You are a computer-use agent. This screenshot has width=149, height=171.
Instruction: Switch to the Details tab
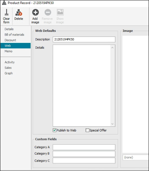[x=9, y=29]
